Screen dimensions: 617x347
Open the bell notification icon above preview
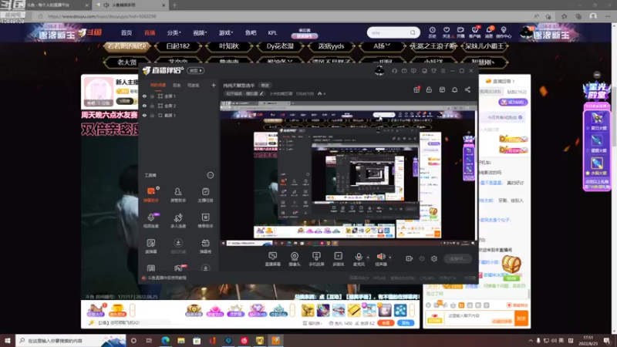tap(454, 89)
